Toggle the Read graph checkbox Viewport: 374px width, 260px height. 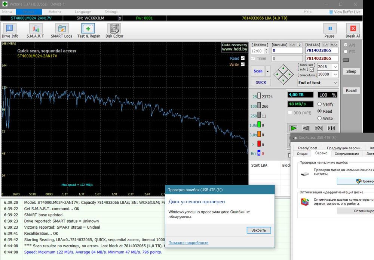click(243, 58)
